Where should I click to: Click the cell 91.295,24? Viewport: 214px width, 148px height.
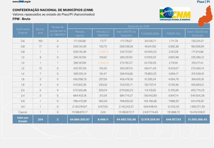150,79
